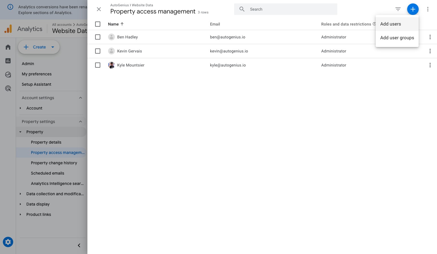Click the Email column header
The image size is (437, 254).
(x=215, y=24)
